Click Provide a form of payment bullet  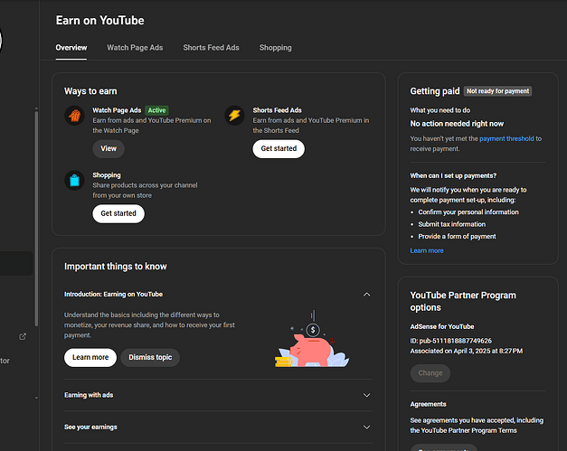point(457,236)
